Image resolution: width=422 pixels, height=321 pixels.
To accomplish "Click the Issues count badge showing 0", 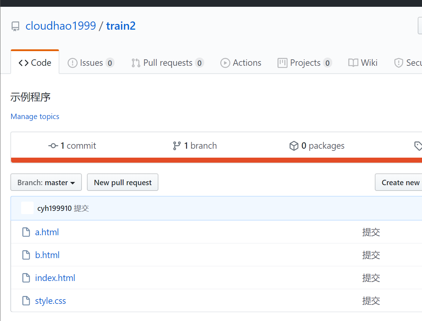I will pos(110,63).
